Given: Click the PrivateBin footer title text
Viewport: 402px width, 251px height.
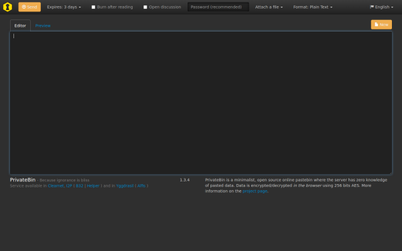Looking at the screenshot, I should (23, 180).
